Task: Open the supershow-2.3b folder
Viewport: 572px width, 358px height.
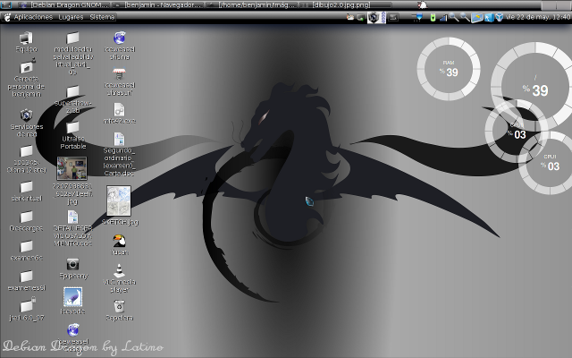Action: 72,91
